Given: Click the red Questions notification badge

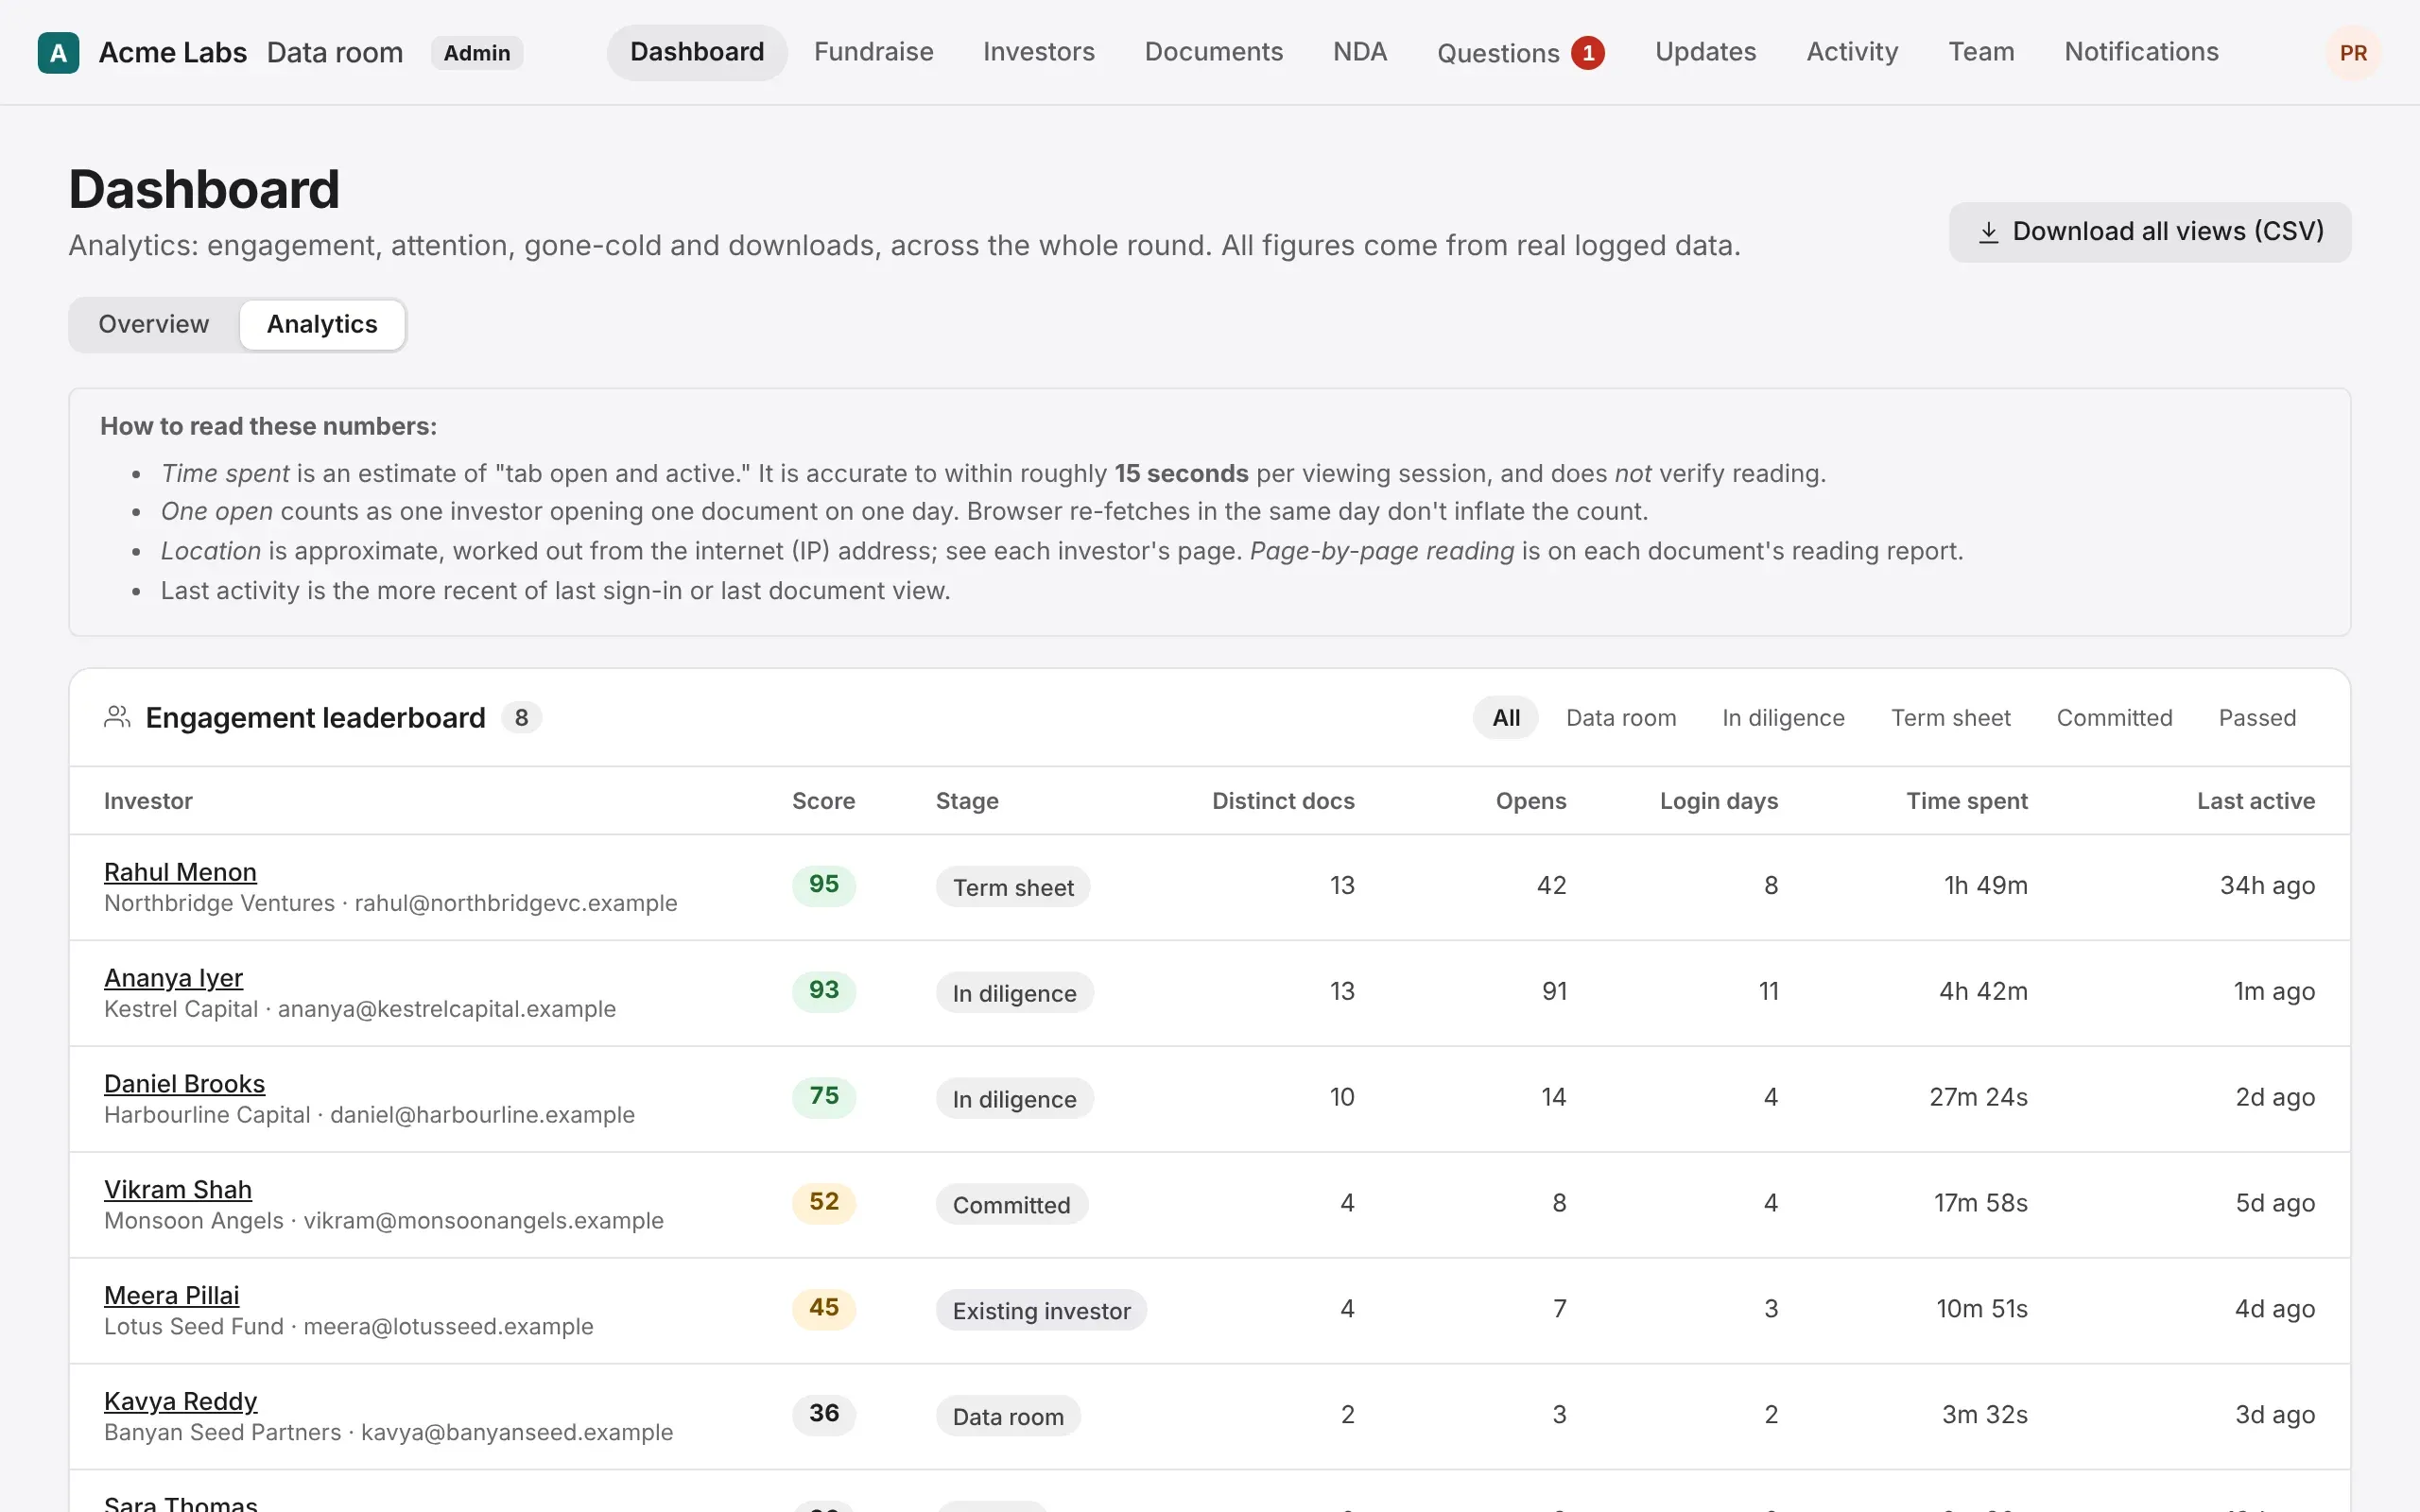Looking at the screenshot, I should click(1588, 53).
